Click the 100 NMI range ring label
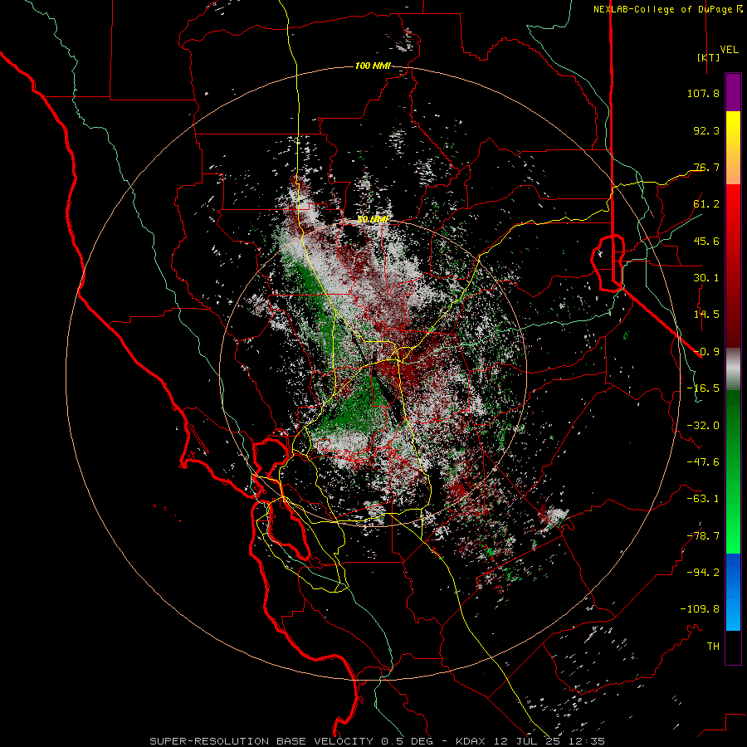The height and width of the screenshot is (747, 747). click(373, 66)
